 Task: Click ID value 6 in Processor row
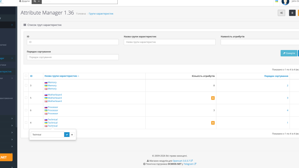(31, 110)
